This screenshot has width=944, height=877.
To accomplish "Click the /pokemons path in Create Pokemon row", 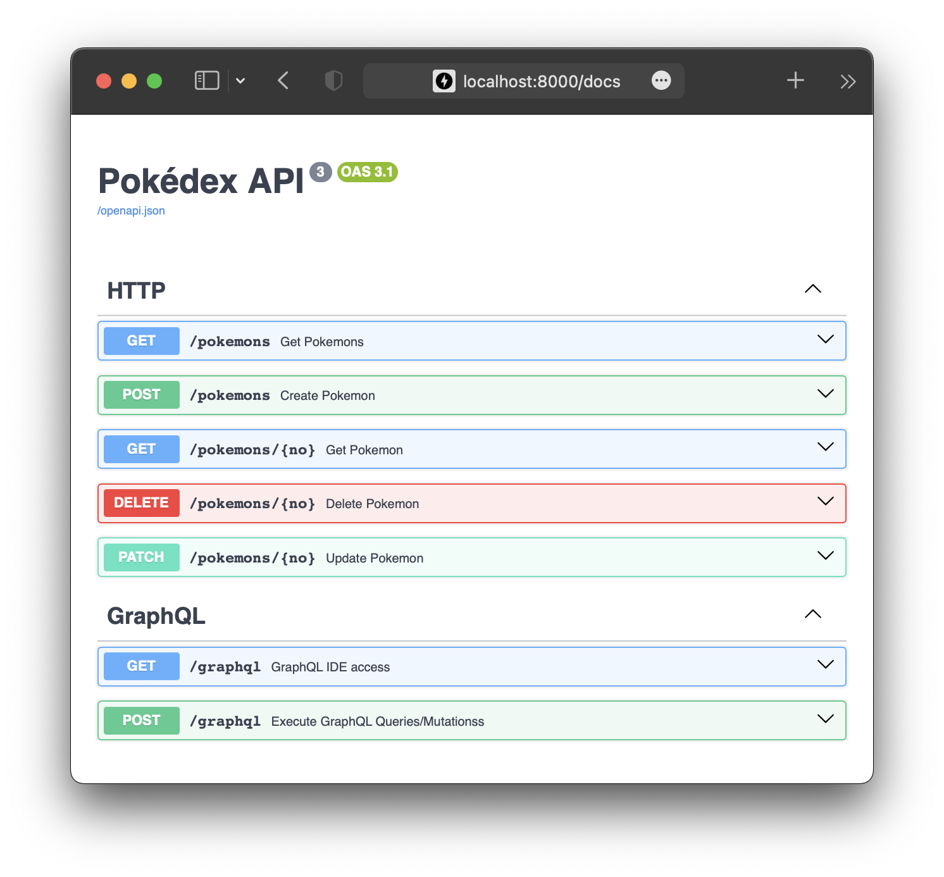I will (230, 395).
